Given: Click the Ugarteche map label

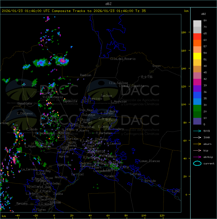Looking at the screenshot, I should pos(64,165).
